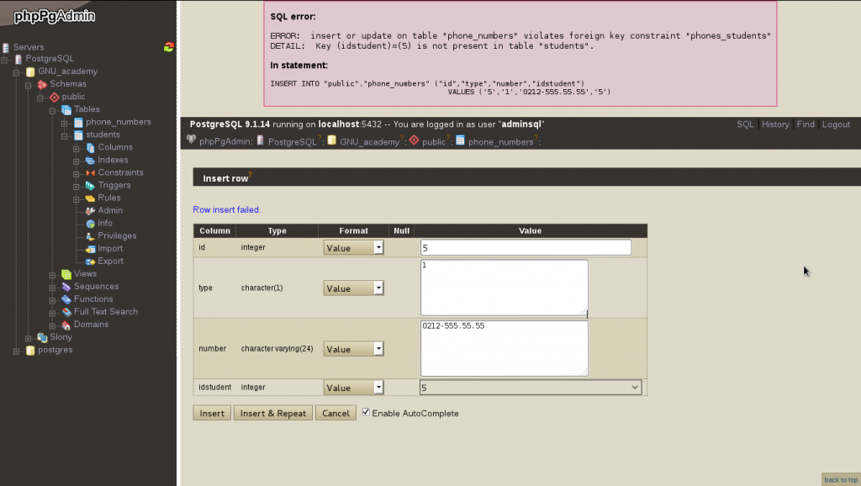861x486 pixels.
Task: Click the Triggers icon in the tree
Action: (90, 185)
